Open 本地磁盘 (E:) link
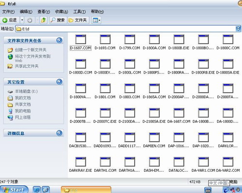 26,91
